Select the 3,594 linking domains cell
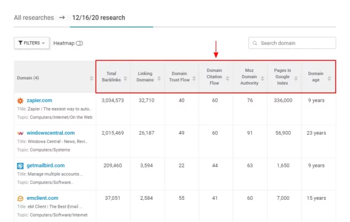Screen dimensions: 350x222 (x=146, y=166)
